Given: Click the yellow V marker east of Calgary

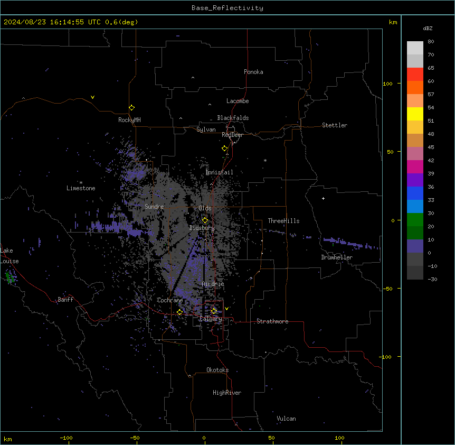Looking at the screenshot, I should tap(226, 309).
